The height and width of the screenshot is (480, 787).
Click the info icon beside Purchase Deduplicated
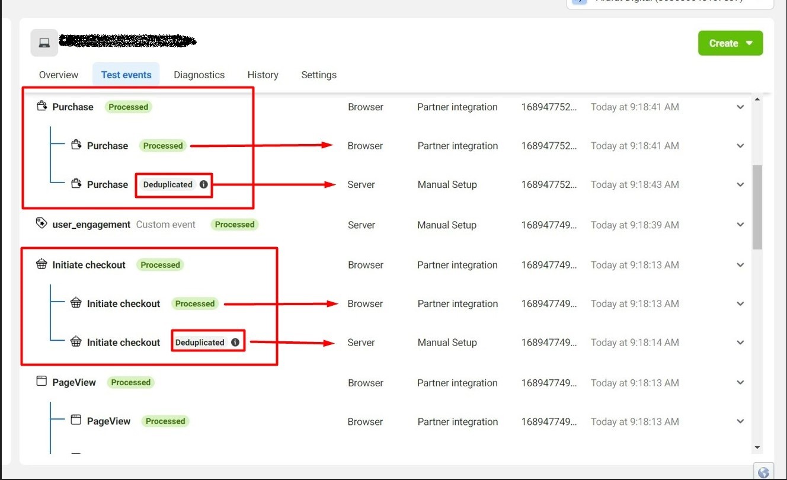coord(204,184)
